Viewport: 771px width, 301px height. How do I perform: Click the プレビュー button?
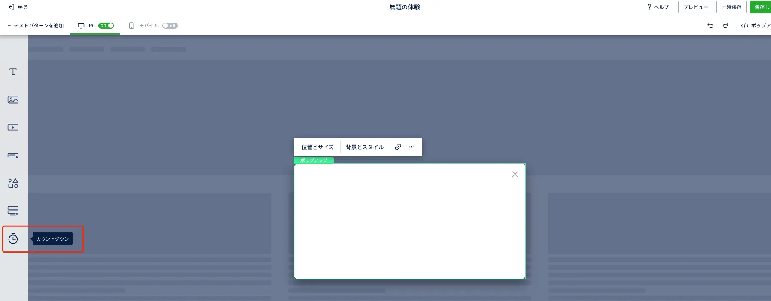click(695, 7)
